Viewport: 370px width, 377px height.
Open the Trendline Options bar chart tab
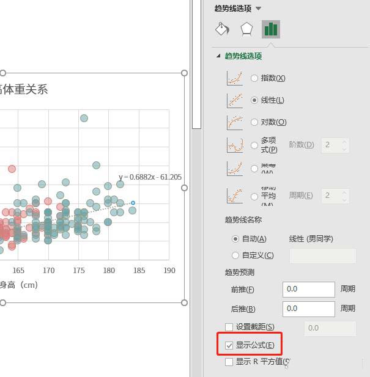tap(270, 29)
